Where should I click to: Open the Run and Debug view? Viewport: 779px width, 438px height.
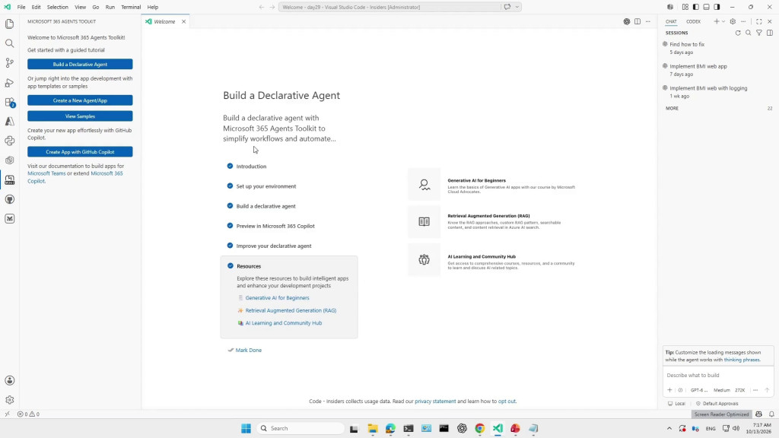click(9, 82)
